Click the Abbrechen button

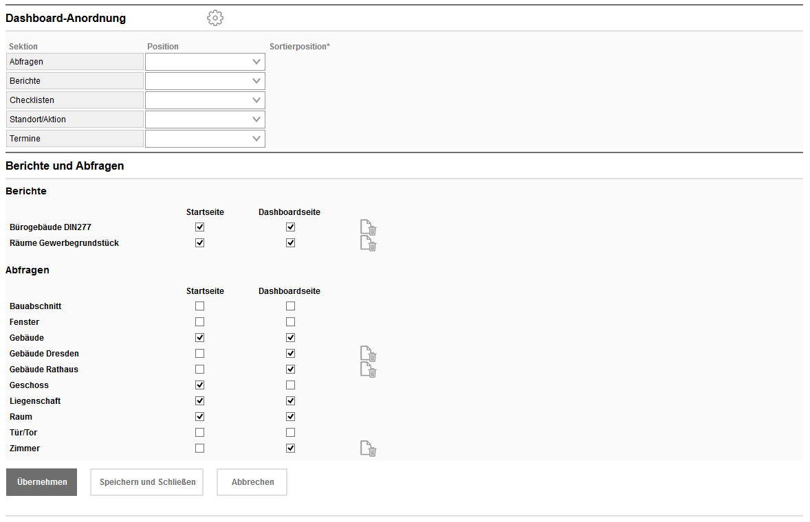point(252,482)
